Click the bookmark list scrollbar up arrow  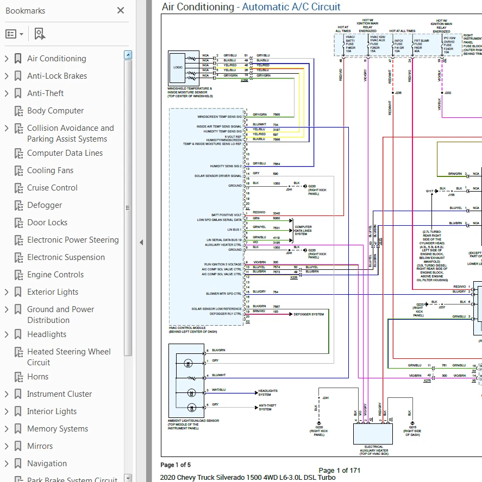click(127, 54)
